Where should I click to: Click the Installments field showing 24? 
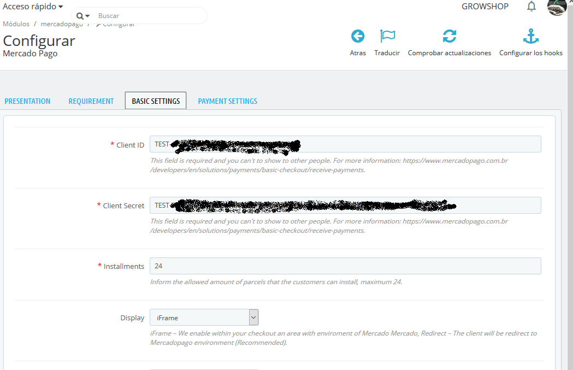pyautogui.click(x=345, y=266)
